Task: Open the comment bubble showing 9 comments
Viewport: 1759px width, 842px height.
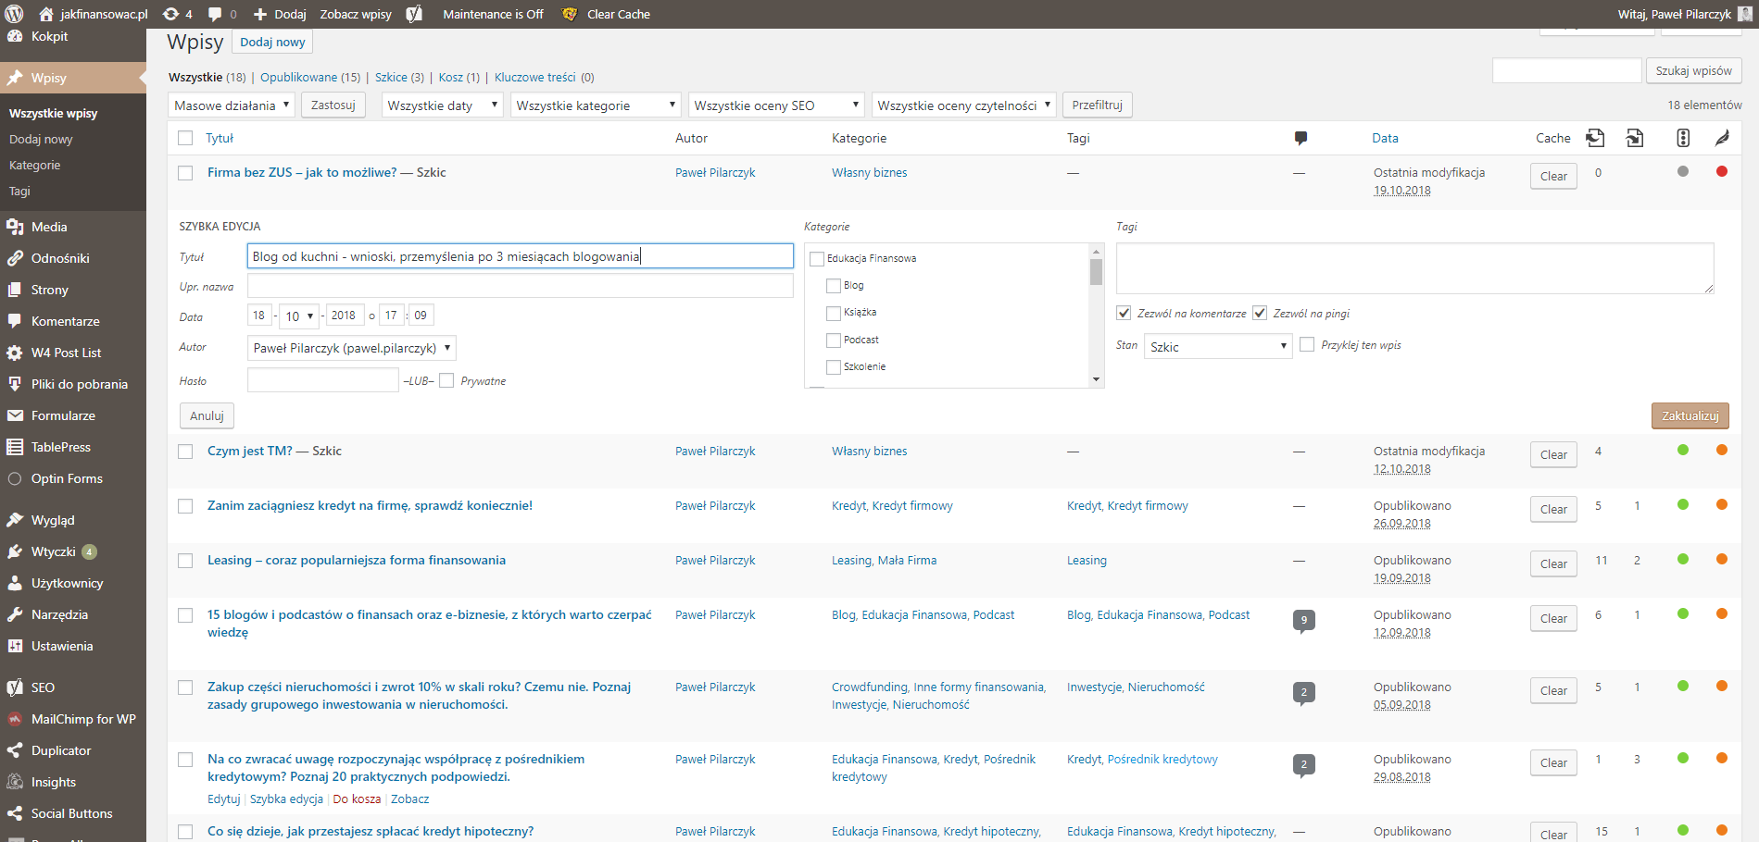Action: (x=1303, y=620)
